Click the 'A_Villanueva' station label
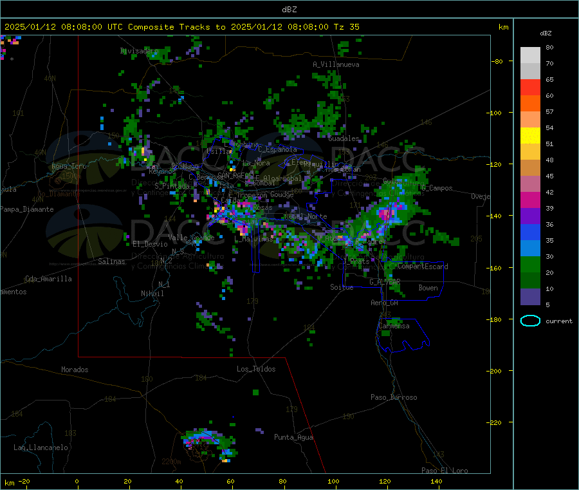The width and height of the screenshot is (579, 490). coord(336,64)
